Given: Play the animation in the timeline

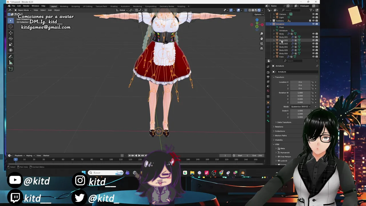Looking at the screenshot, I should (139, 155).
